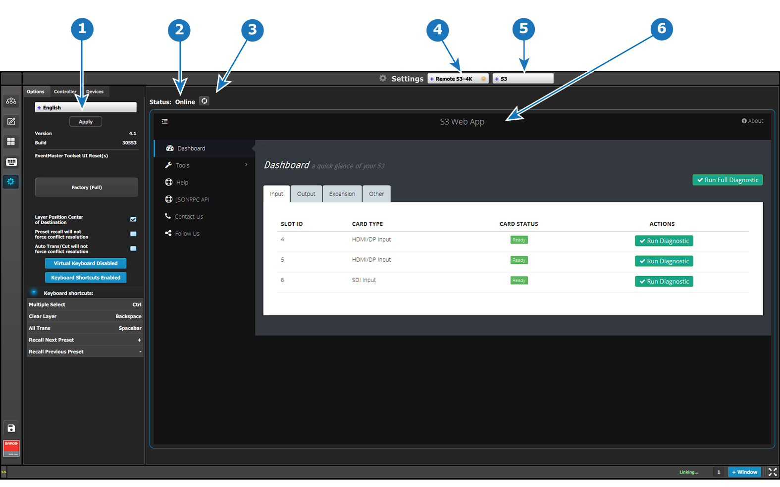Open Contact Us in the web app menu
This screenshot has height=487, width=780.
[x=204, y=217]
